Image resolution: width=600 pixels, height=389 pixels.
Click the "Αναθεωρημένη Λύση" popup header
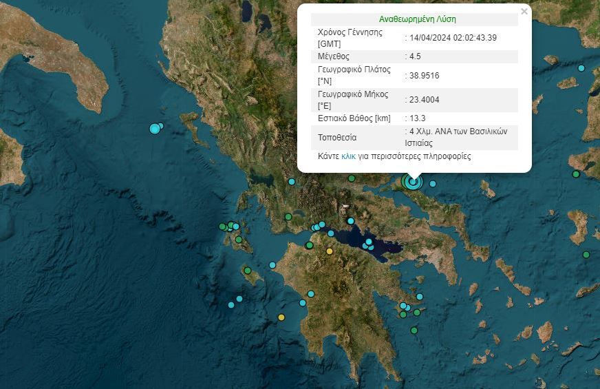417,19
